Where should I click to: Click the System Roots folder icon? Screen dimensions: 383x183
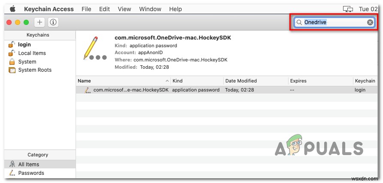point(12,70)
